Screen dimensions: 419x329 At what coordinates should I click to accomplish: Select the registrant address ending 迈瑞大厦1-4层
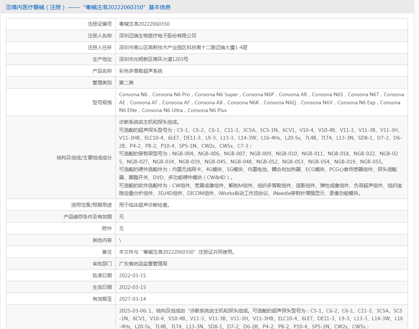(x=183, y=47)
